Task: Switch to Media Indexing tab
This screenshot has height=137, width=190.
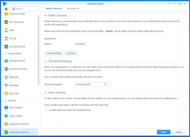Action: pos(54,9)
